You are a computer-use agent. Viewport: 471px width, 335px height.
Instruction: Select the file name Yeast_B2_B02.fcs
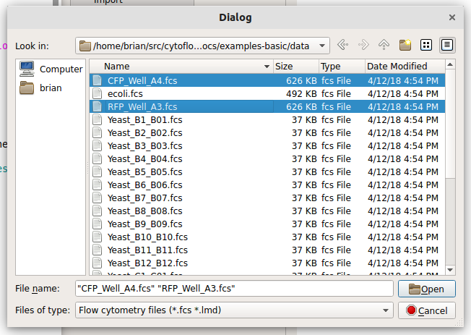pos(145,132)
